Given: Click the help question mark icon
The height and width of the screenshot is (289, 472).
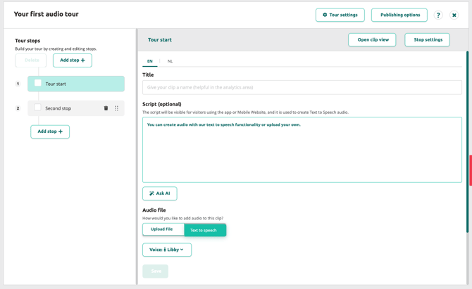Looking at the screenshot, I should tap(438, 15).
